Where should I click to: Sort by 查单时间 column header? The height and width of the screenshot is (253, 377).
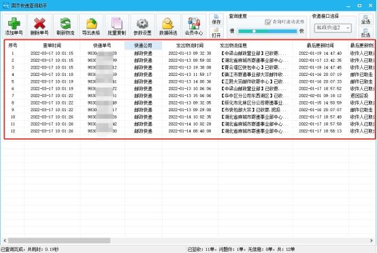[52, 45]
